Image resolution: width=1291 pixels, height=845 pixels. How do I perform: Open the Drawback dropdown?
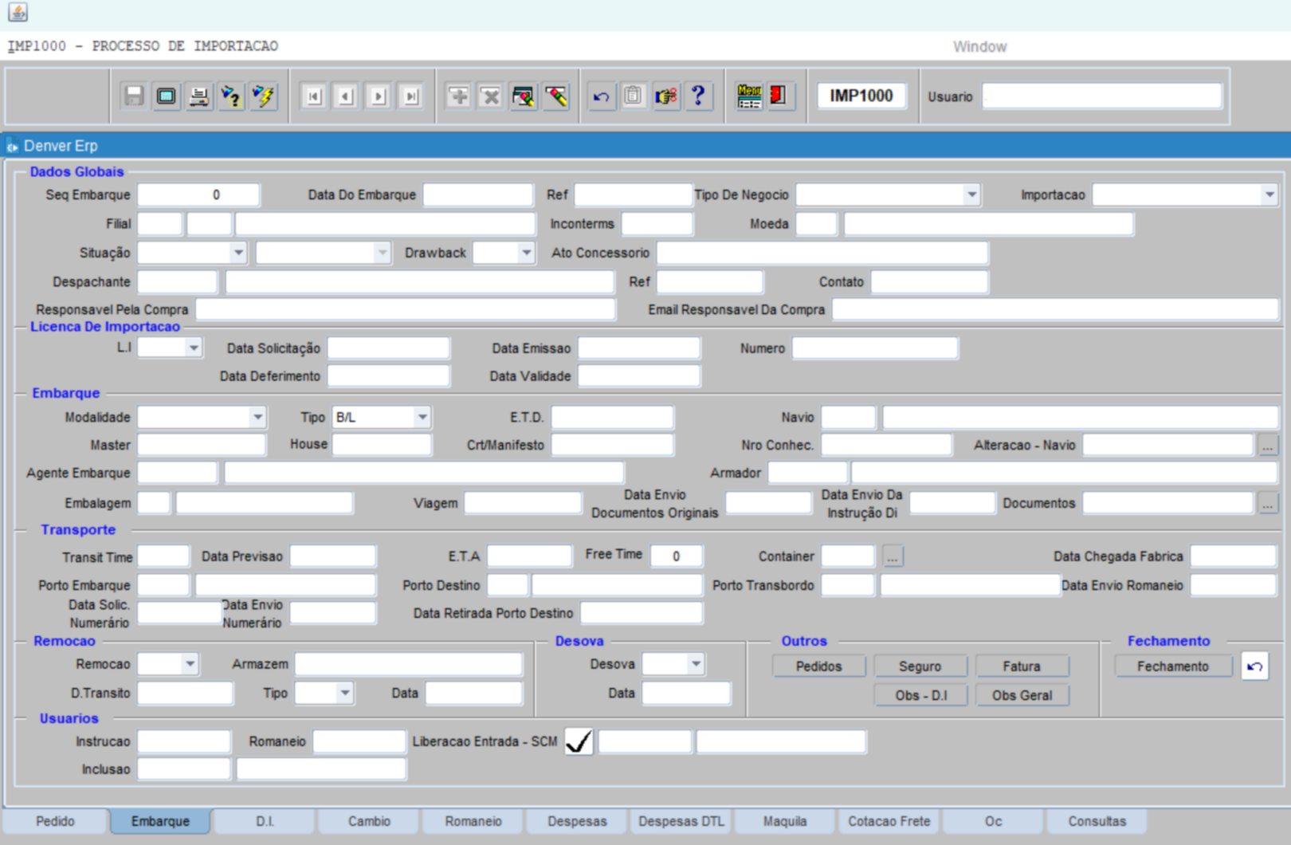point(525,253)
